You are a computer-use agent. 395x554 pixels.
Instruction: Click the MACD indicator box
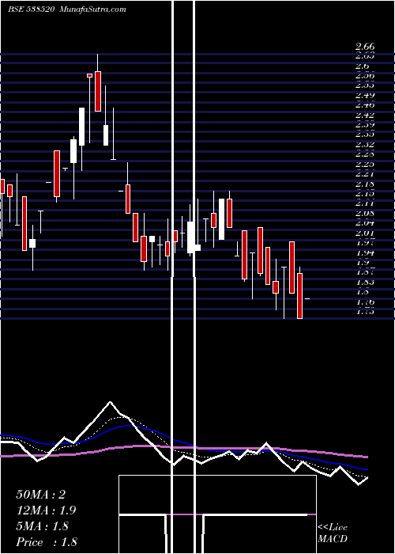coord(217,514)
